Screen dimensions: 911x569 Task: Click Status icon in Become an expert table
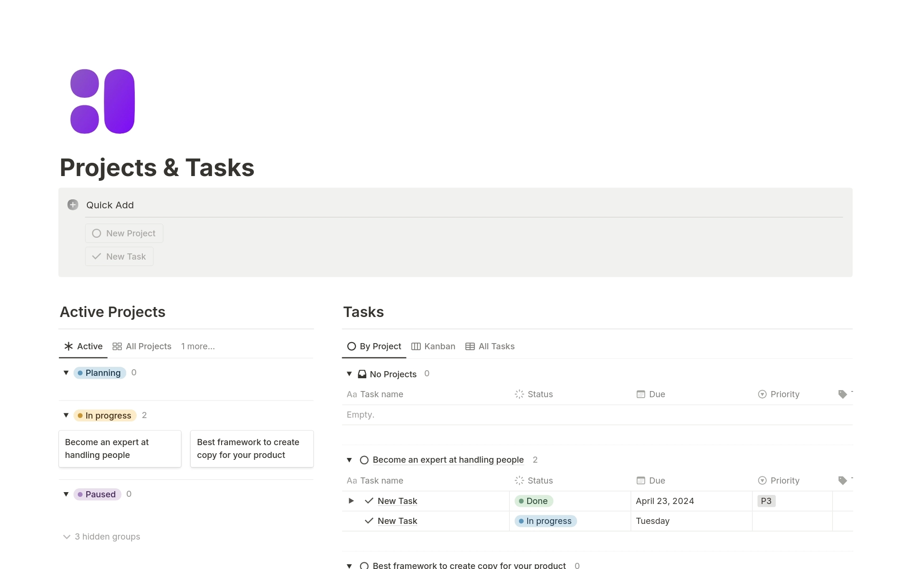pos(520,481)
